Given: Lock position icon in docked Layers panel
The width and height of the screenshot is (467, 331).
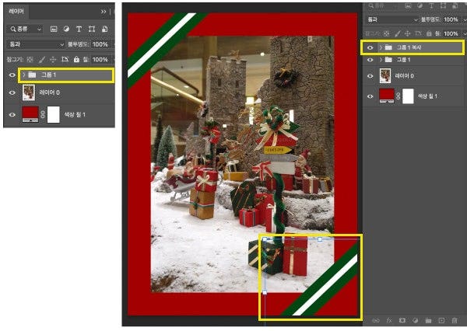Looking at the screenshot, I should coord(407,33).
